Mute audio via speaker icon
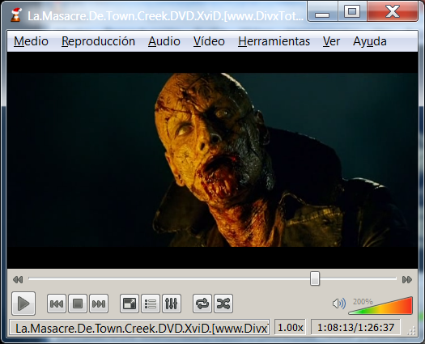The image size is (425, 344). [x=339, y=304]
